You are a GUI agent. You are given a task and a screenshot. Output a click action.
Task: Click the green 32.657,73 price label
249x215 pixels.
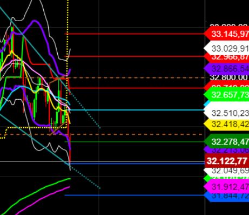tap(227, 95)
